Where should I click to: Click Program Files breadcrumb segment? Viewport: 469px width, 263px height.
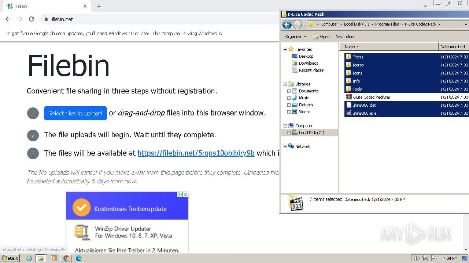pyautogui.click(x=387, y=24)
